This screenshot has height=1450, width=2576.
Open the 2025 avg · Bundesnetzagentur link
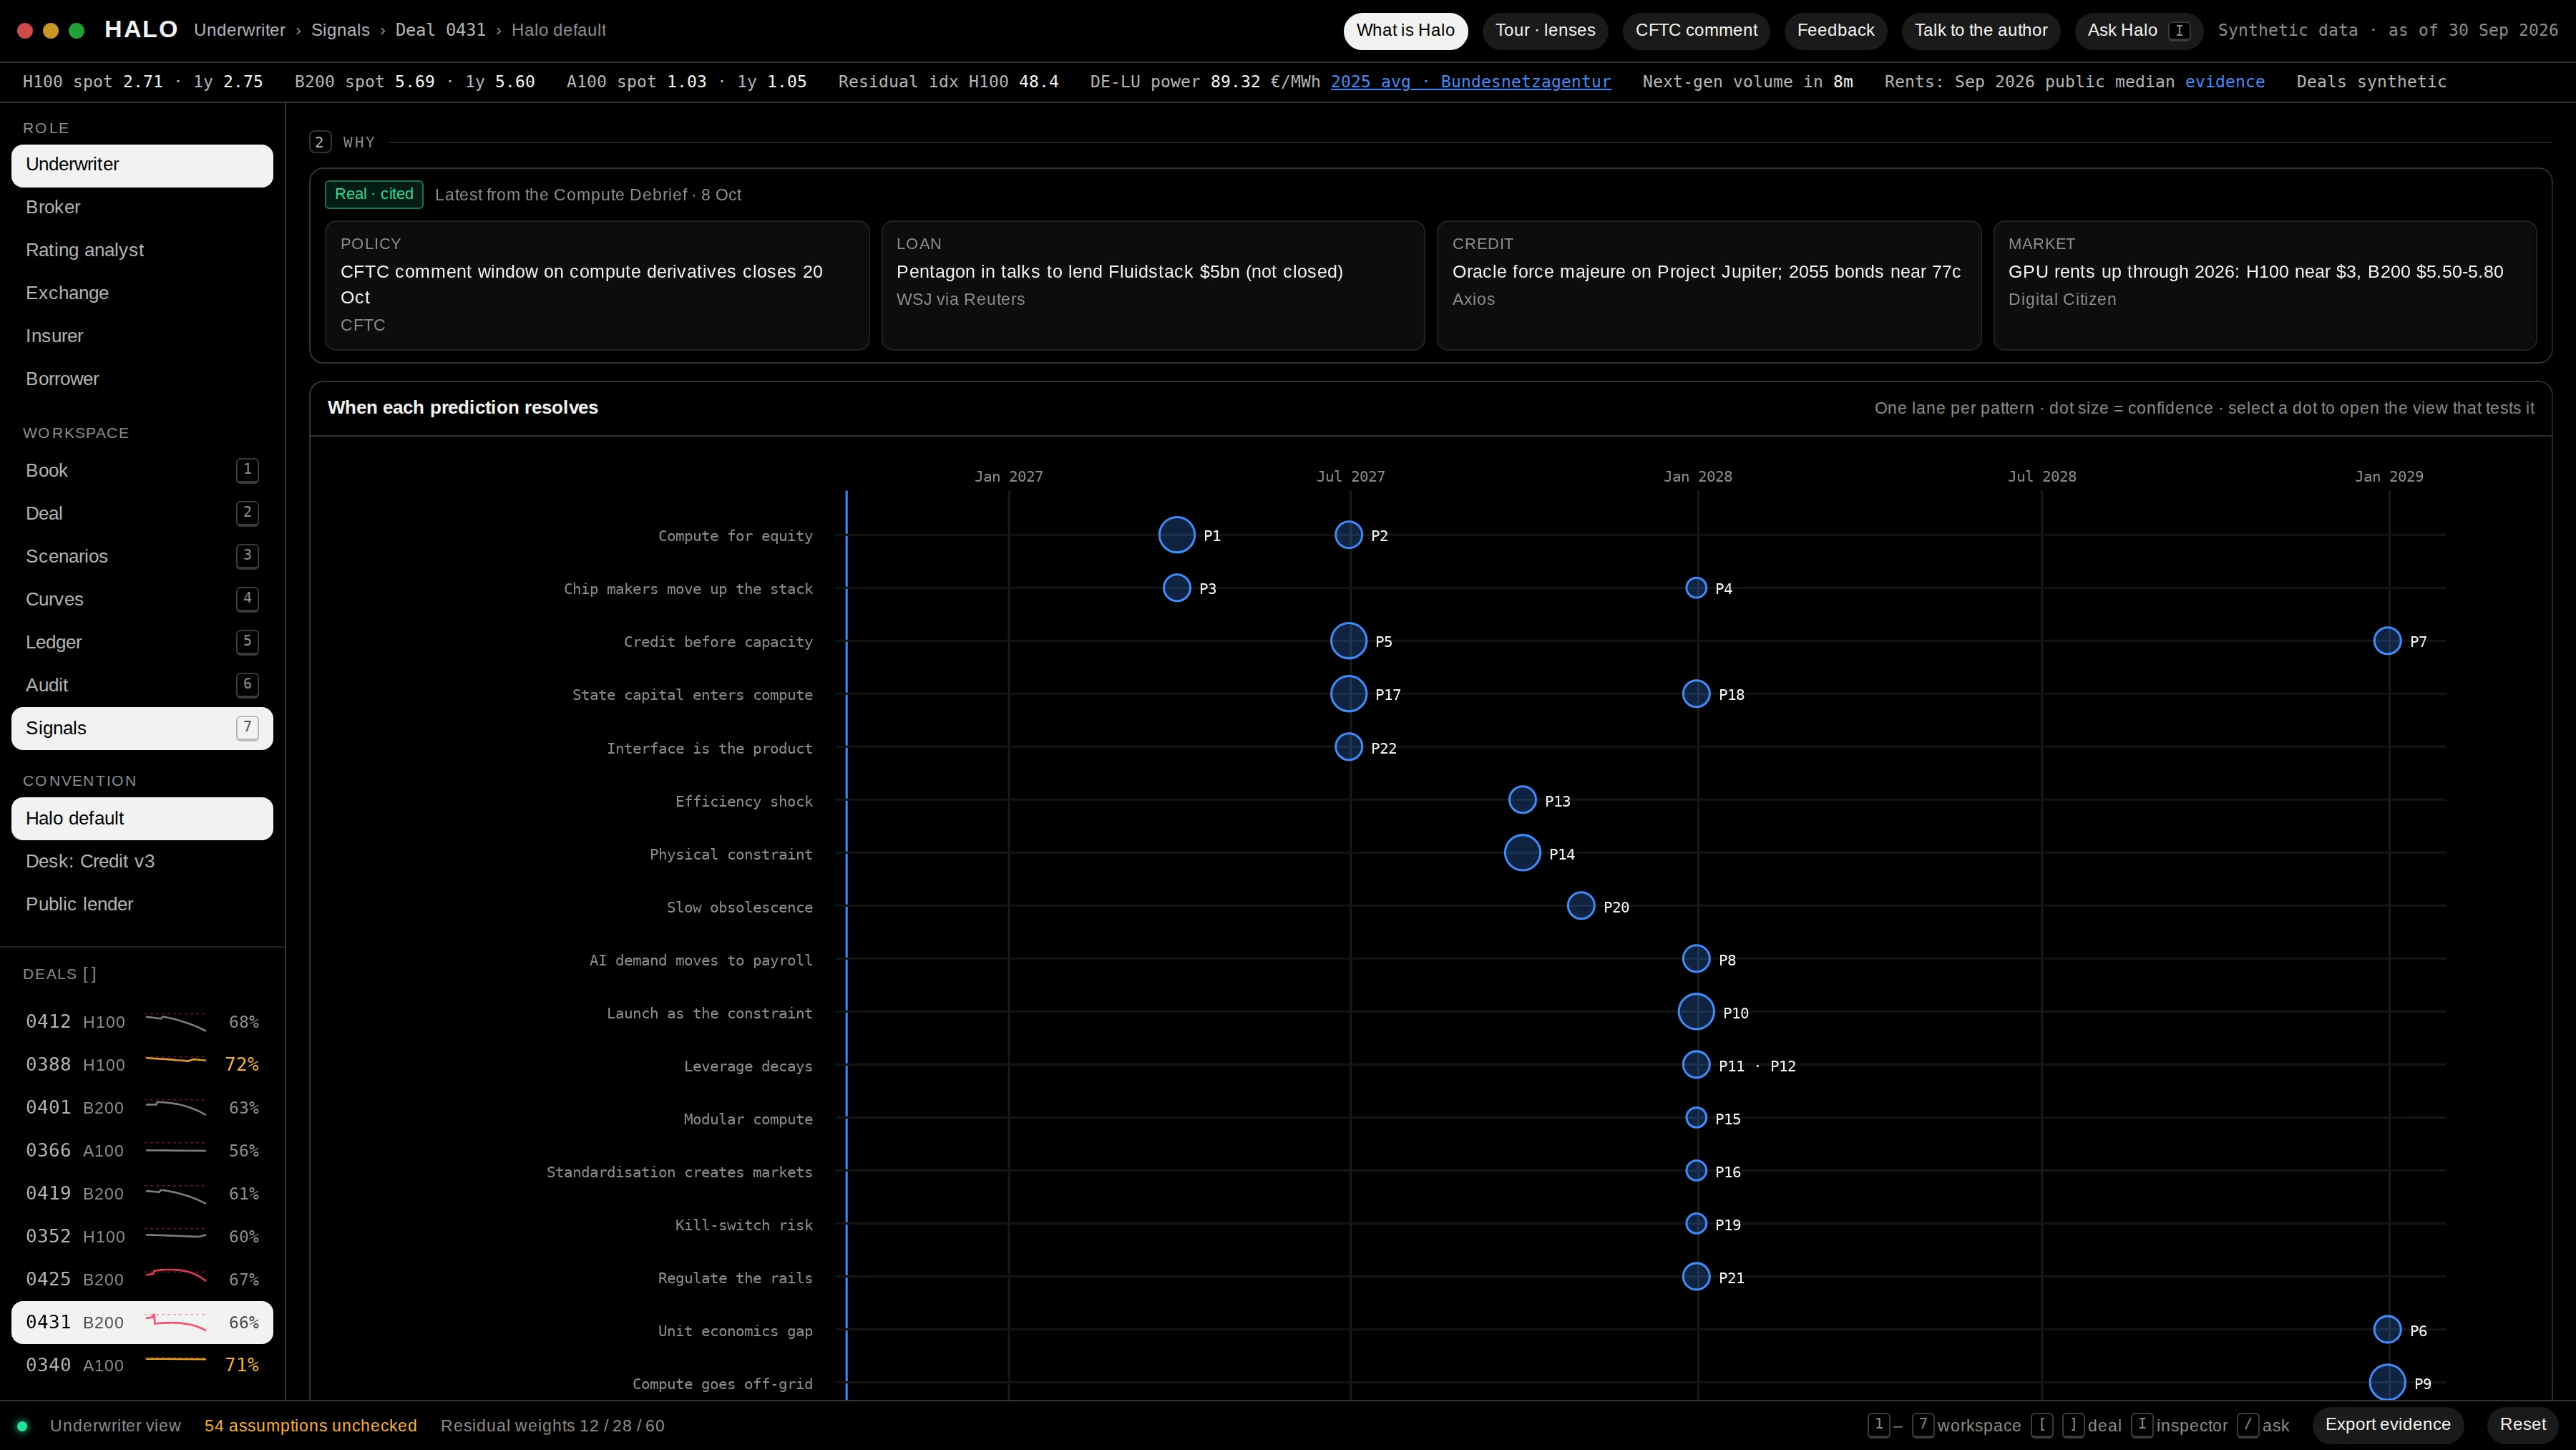coord(1470,82)
